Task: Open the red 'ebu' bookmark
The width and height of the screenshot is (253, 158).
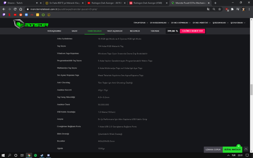Action: coord(32,15)
